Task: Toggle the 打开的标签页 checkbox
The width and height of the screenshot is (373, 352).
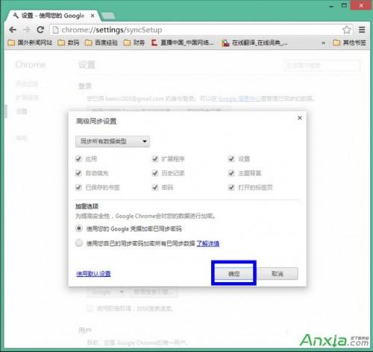Action: (231, 188)
